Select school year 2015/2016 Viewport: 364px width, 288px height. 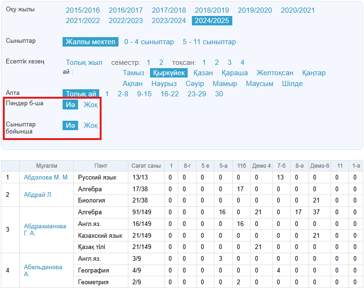point(82,10)
